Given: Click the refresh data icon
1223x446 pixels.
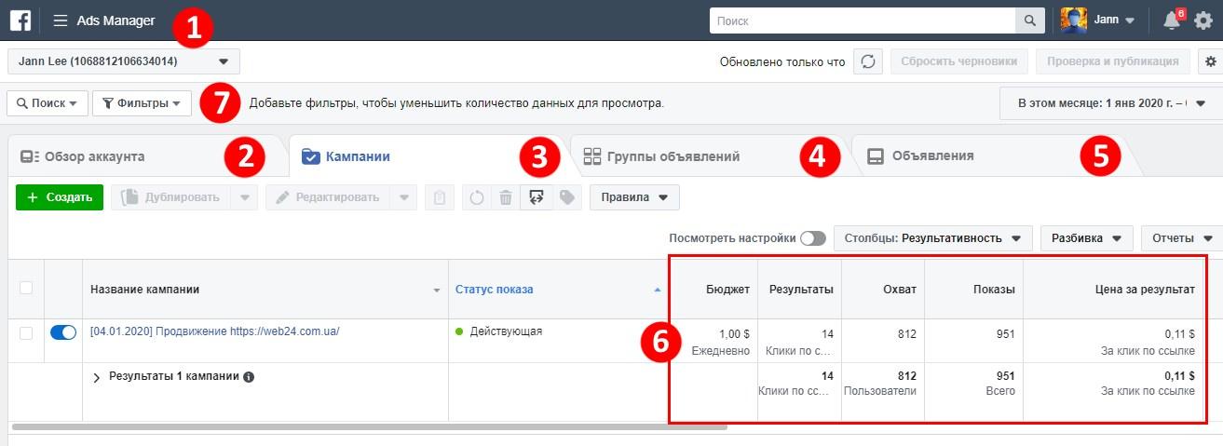Looking at the screenshot, I should tap(867, 62).
